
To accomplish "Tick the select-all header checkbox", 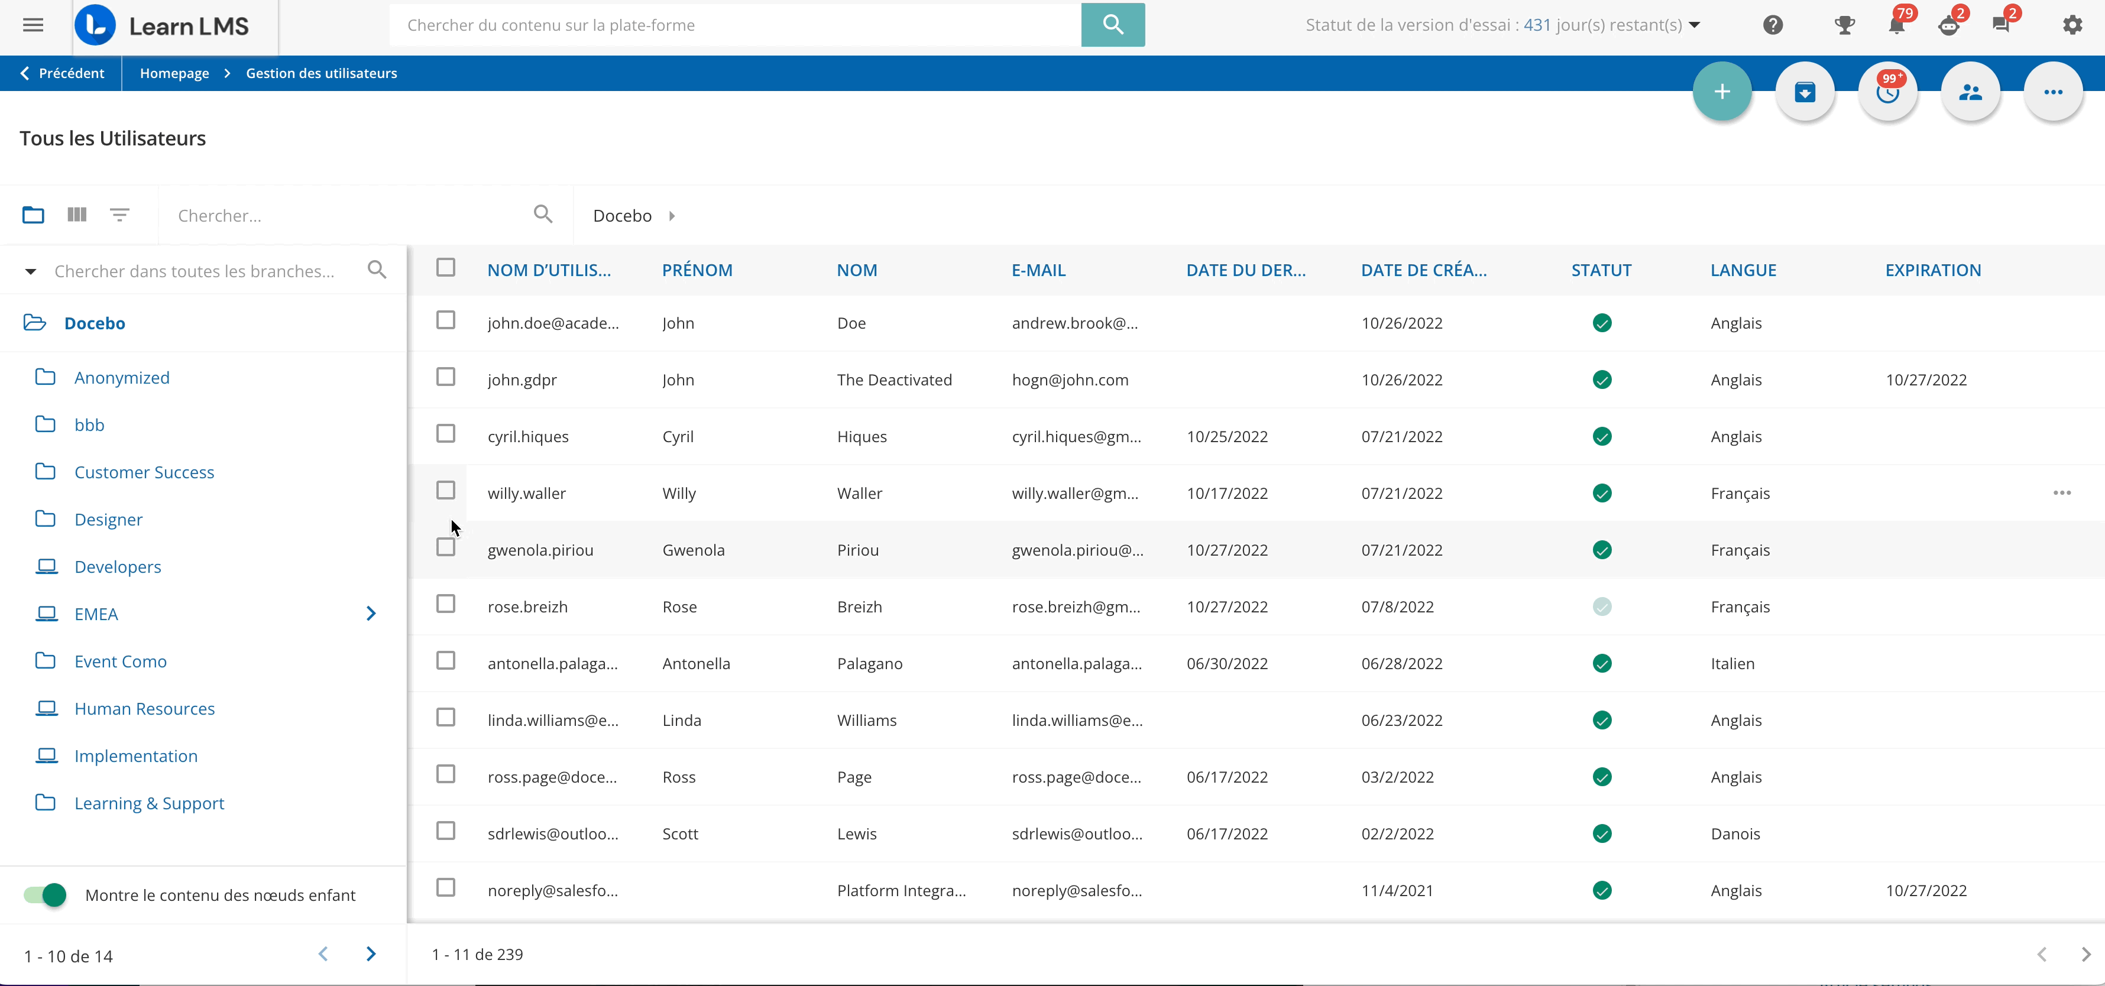I will pyautogui.click(x=445, y=267).
